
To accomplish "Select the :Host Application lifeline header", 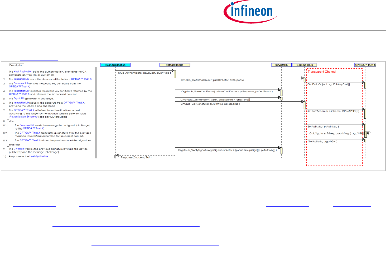I will [115, 65].
